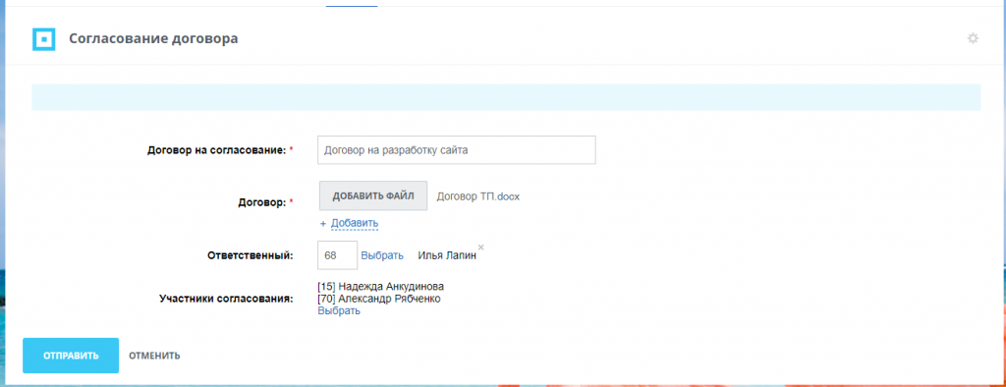Focus the Договор на согласование field
1006x387 pixels.
pyautogui.click(x=456, y=150)
